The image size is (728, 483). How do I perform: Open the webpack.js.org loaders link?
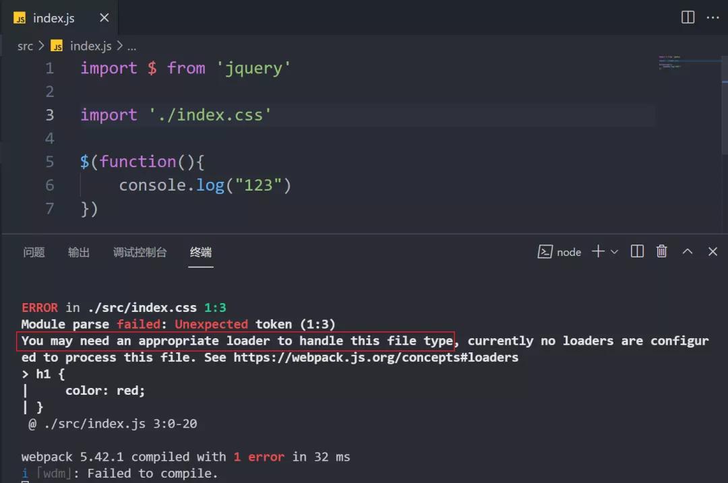coord(375,357)
